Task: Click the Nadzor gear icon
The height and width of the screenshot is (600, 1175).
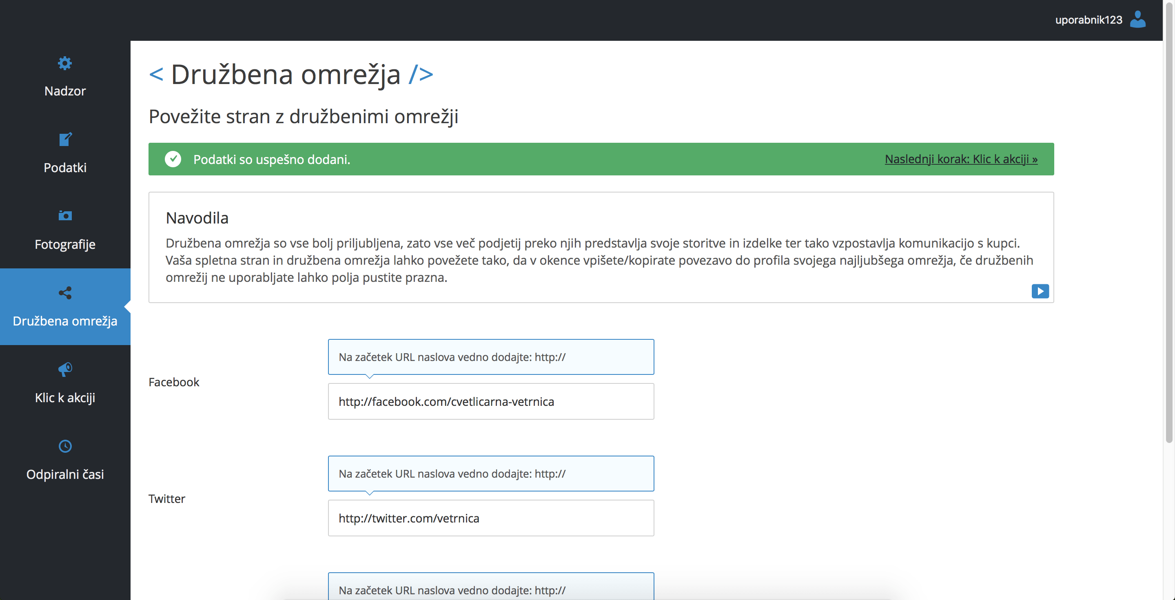Action: pyautogui.click(x=65, y=63)
